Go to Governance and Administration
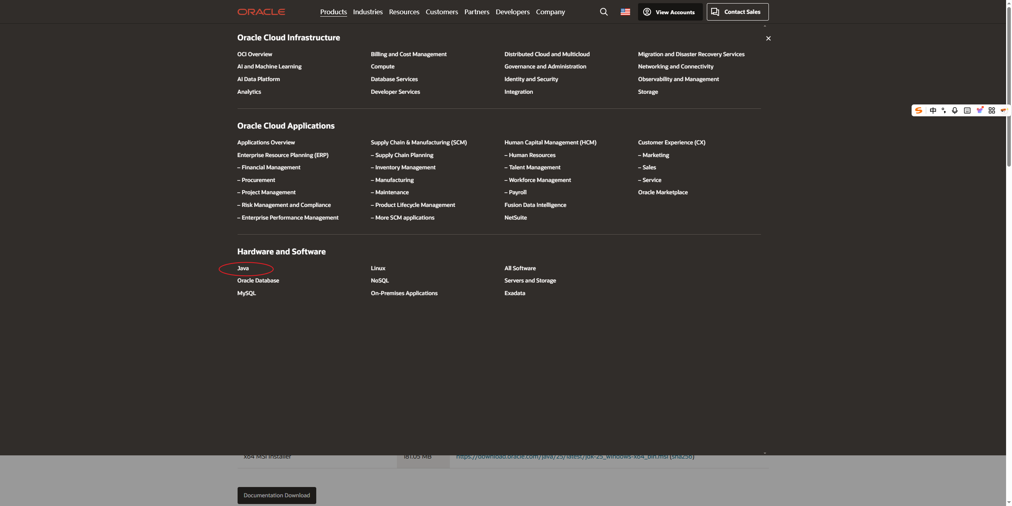 coord(545,66)
